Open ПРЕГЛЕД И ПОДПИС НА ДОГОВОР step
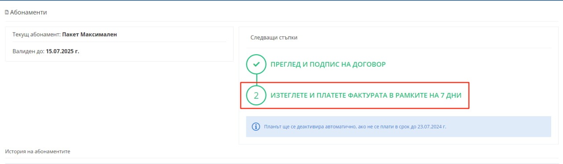Viewport: 563px width, 164px height. tap(328, 64)
